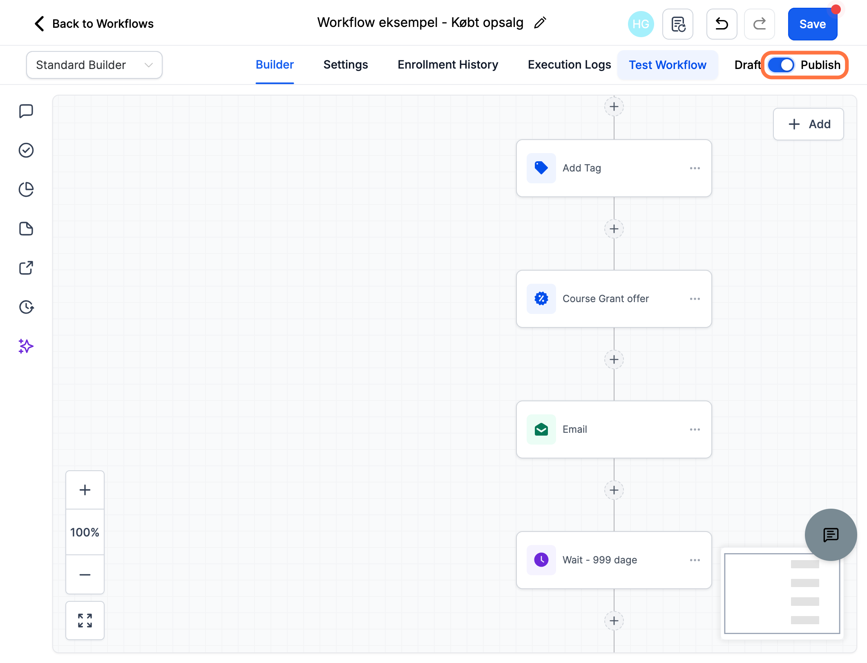Click the Test Workflow button
Image resolution: width=867 pixels, height=663 pixels.
coord(668,65)
